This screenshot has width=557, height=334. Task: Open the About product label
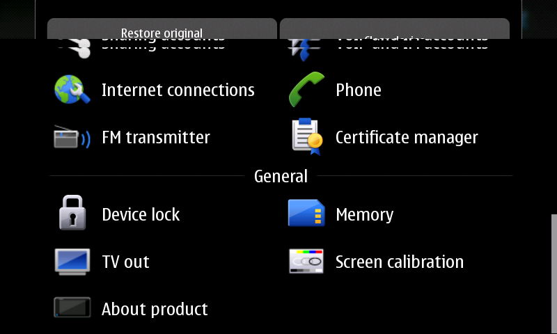point(155,309)
